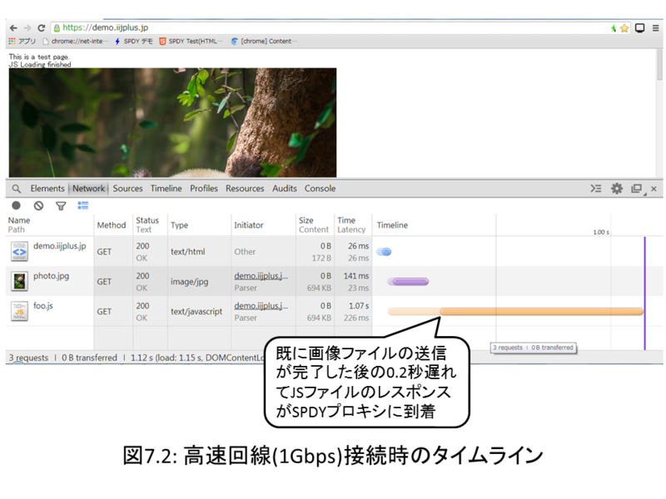Switch to the Timeline tab
This screenshot has width=666, height=499.
coord(166,189)
